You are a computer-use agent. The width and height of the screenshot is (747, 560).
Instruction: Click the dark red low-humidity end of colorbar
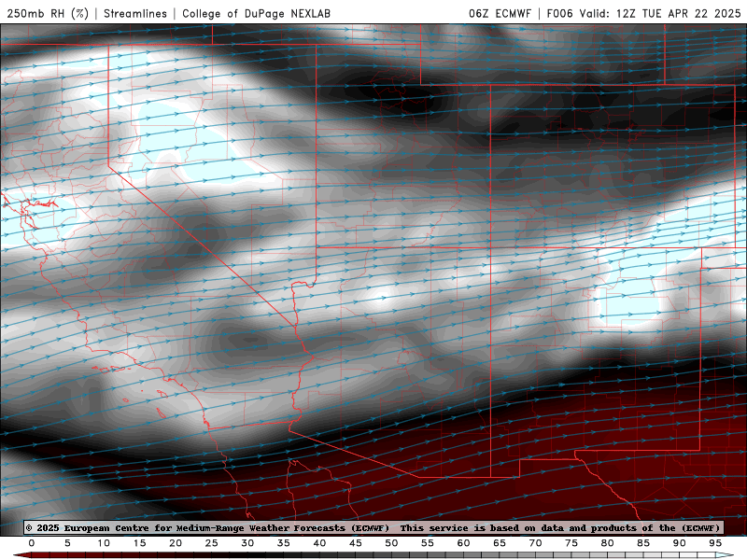point(21,555)
